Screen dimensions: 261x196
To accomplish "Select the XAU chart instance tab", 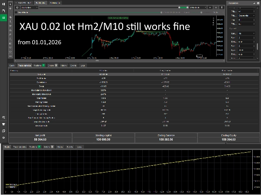I will (x=24, y=3).
